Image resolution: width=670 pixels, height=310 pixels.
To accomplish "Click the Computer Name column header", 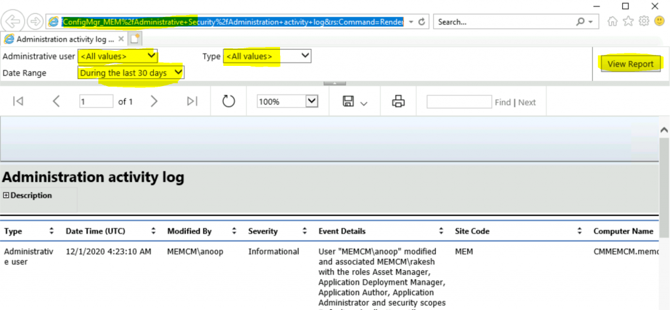I will [624, 231].
